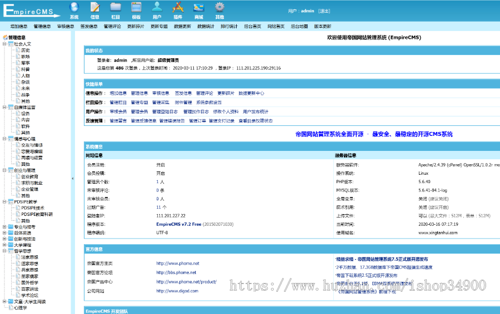Collapse the 创业与管理 tree node
Image resolution: width=500 pixels, height=314 pixels.
pyautogui.click(x=4, y=170)
